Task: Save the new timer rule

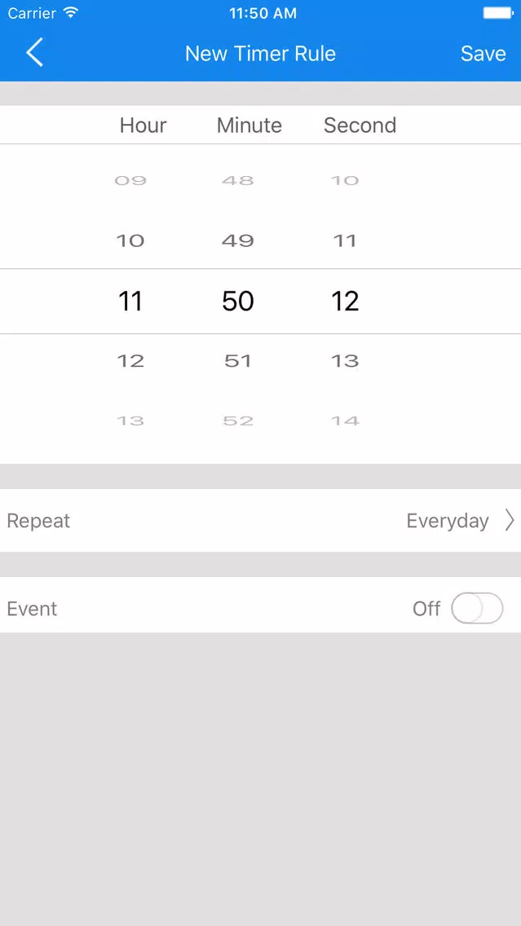Action: pos(483,53)
